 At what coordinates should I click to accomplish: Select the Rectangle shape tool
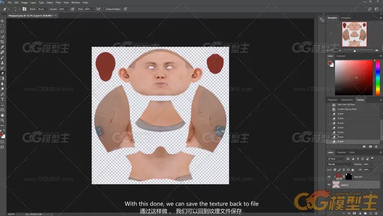tap(3, 110)
